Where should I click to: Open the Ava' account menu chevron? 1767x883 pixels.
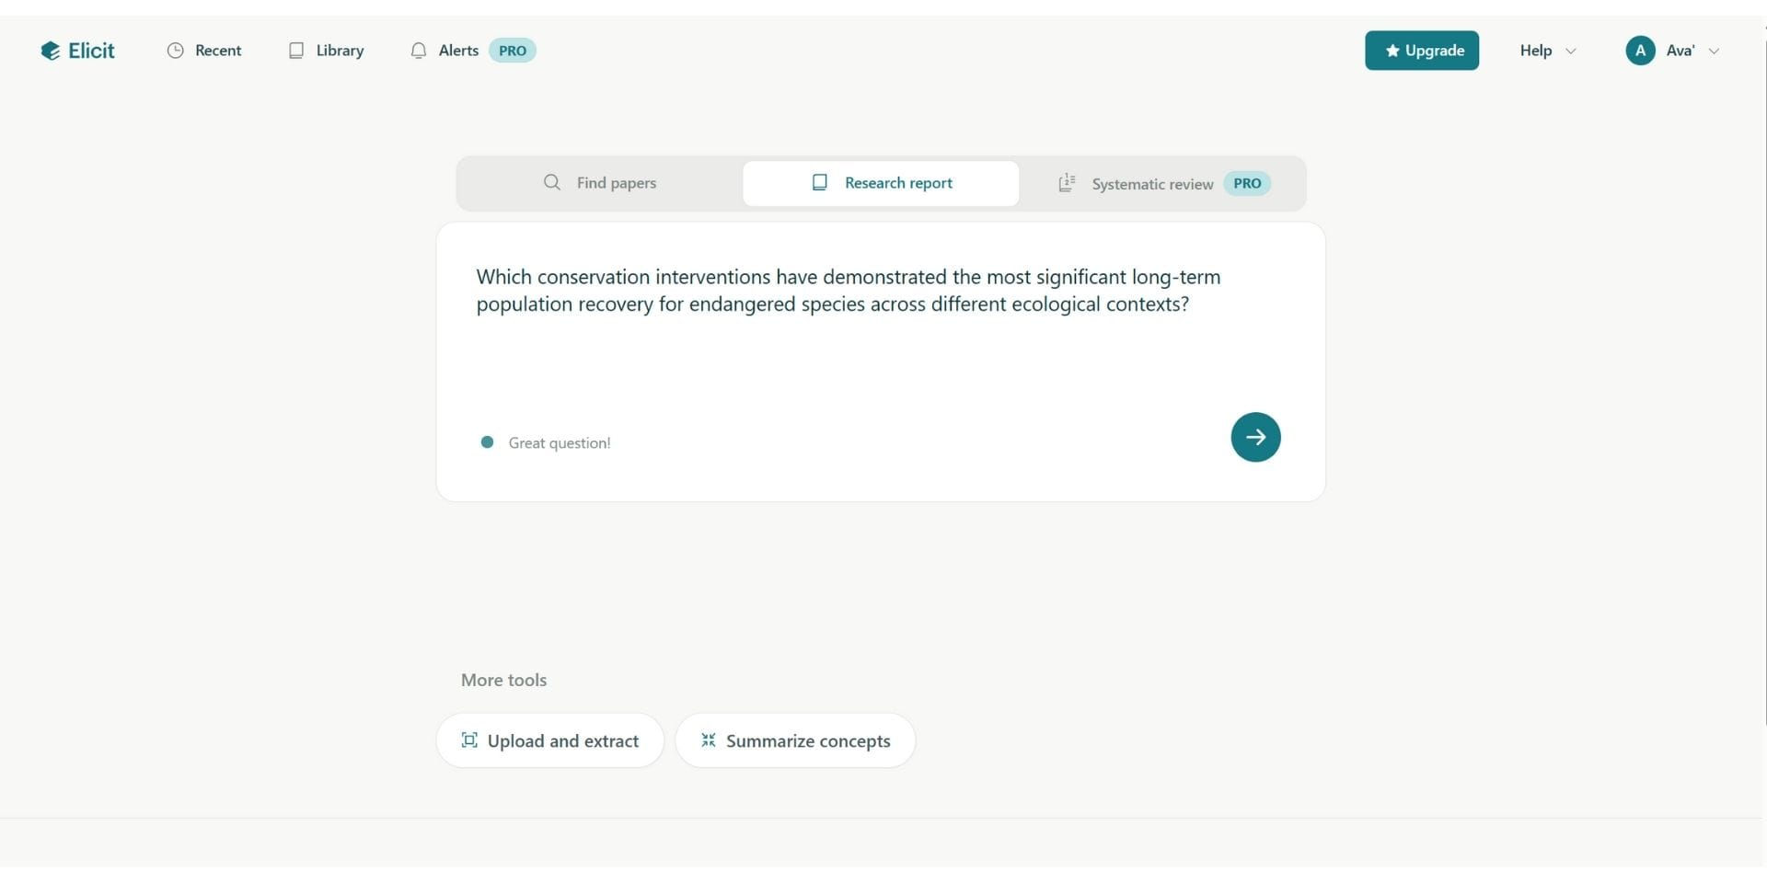point(1714,52)
